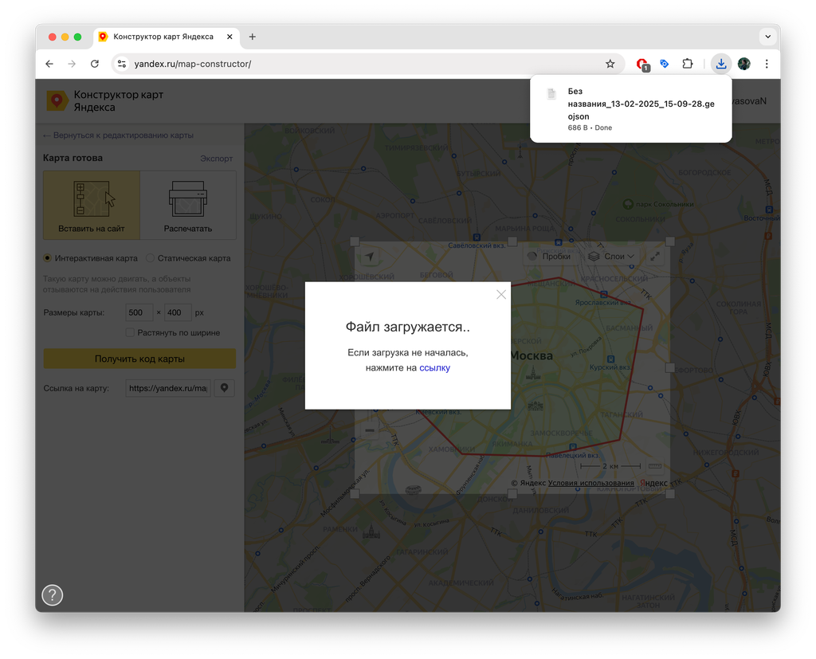This screenshot has height=659, width=816.
Task: Open Chrome profile avatar
Action: pos(743,64)
